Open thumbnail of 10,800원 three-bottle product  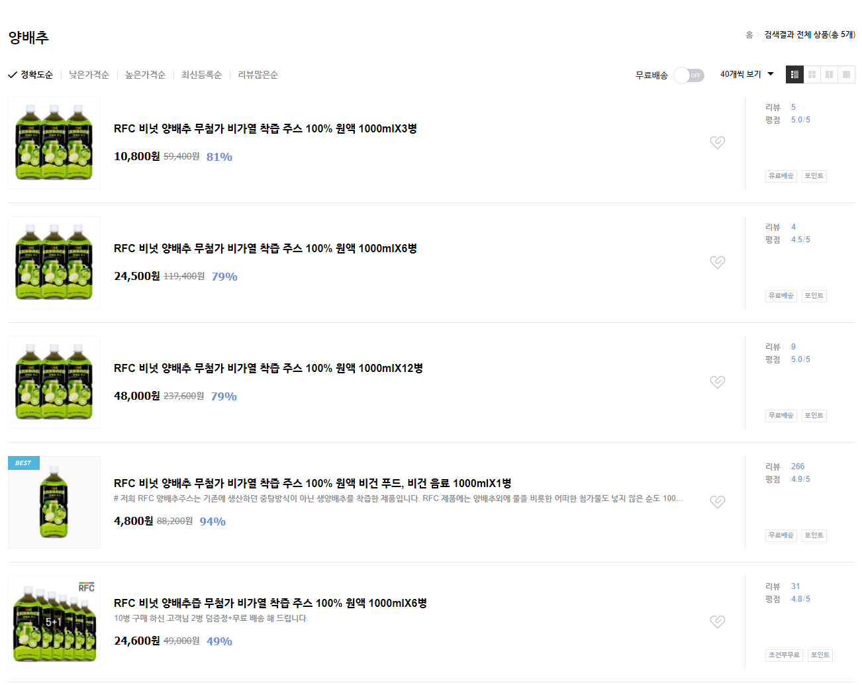(54, 143)
